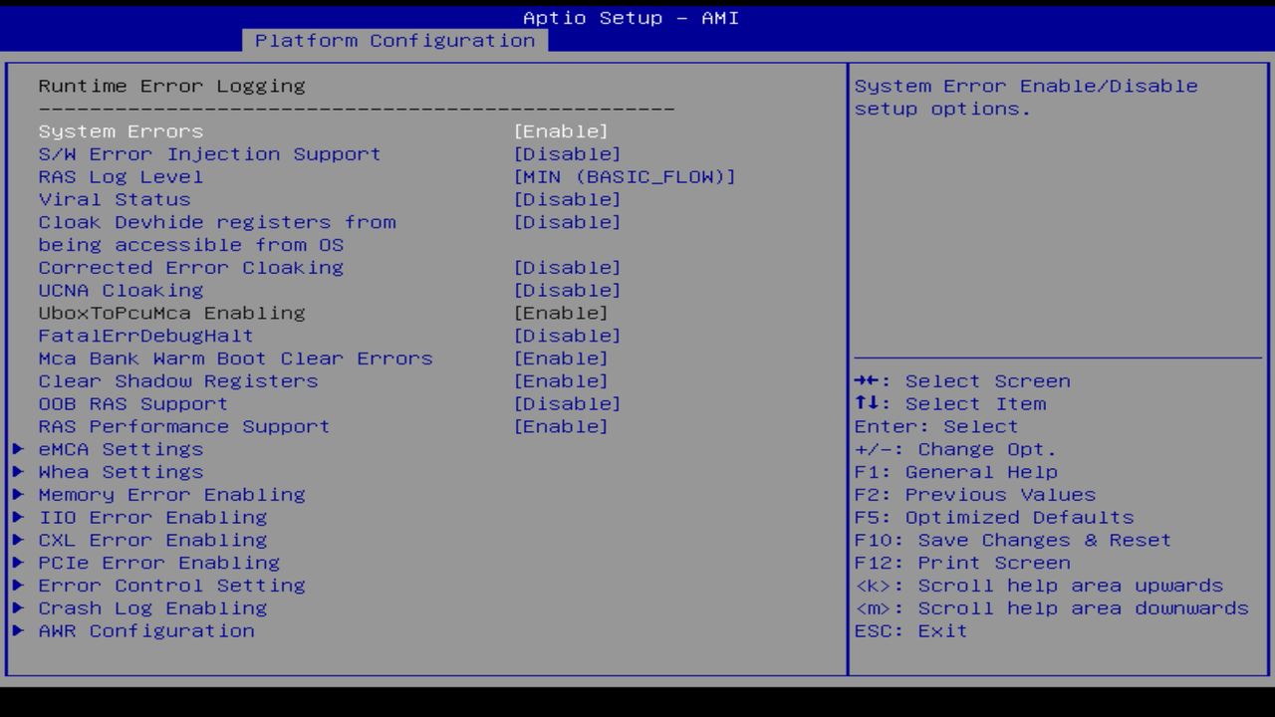Expand the eMCA Settings submenu
This screenshot has height=717, width=1275.
tap(122, 449)
